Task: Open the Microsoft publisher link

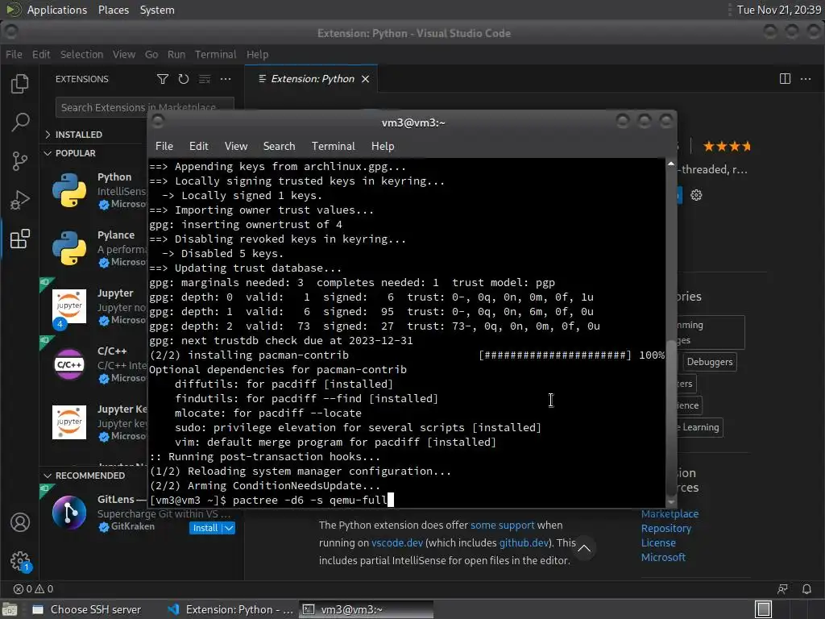Action: pos(663,558)
